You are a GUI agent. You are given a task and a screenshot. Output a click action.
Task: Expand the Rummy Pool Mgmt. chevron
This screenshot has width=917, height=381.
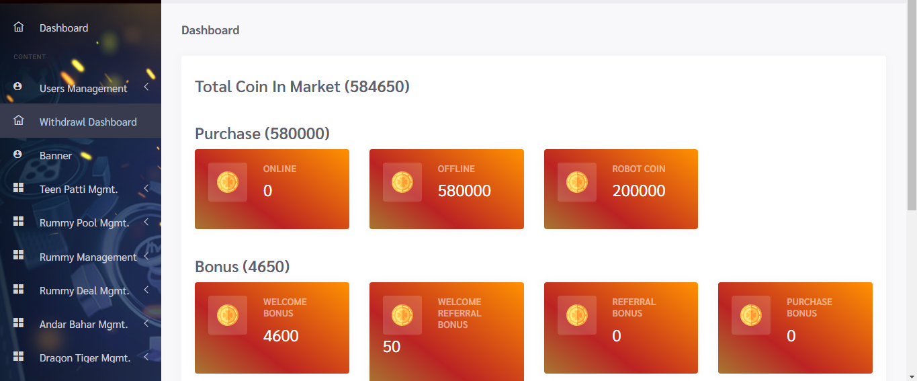[x=146, y=222]
